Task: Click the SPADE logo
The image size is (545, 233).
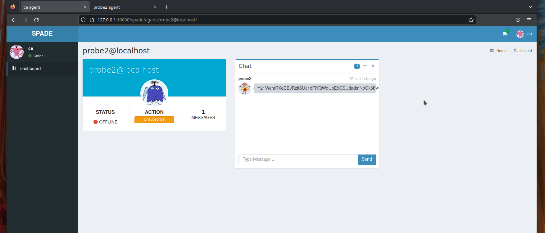Action: (42, 34)
